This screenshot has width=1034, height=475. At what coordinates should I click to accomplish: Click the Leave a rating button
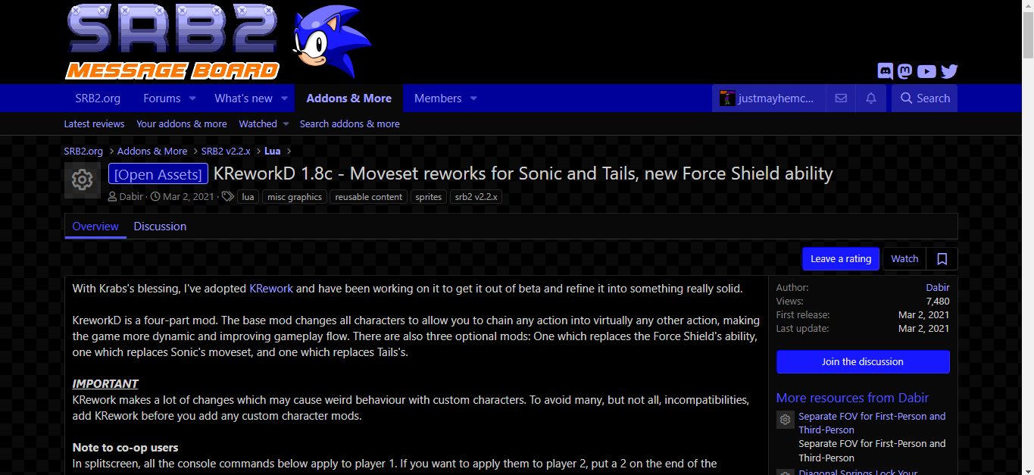pyautogui.click(x=841, y=259)
